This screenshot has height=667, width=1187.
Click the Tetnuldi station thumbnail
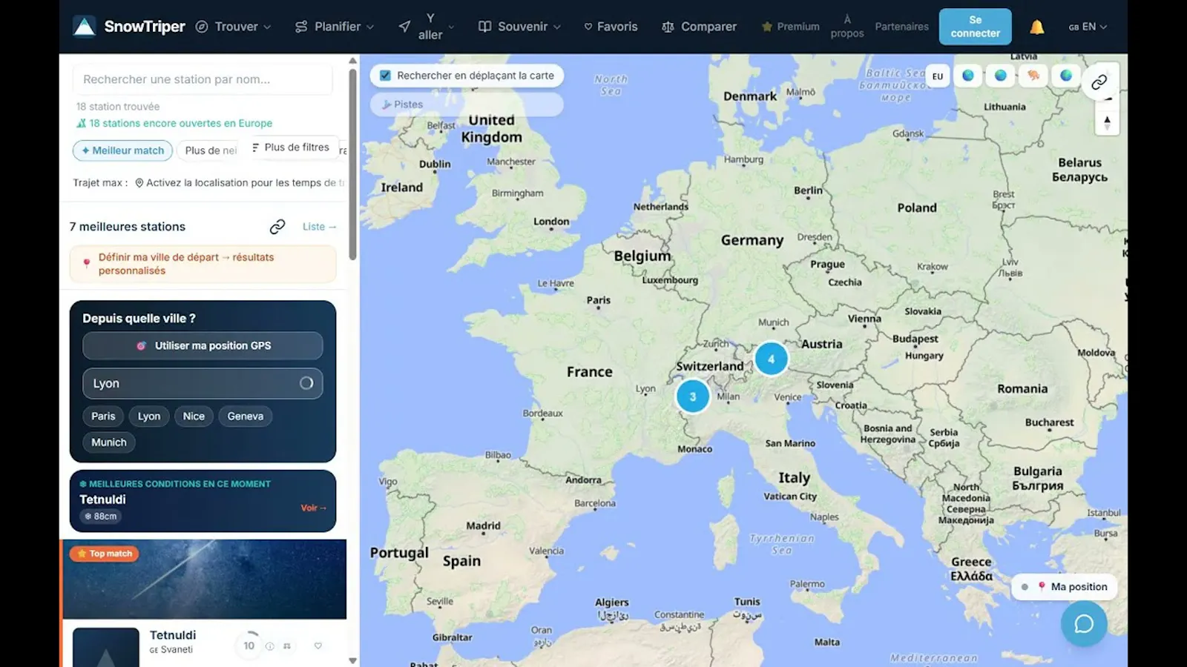(106, 647)
